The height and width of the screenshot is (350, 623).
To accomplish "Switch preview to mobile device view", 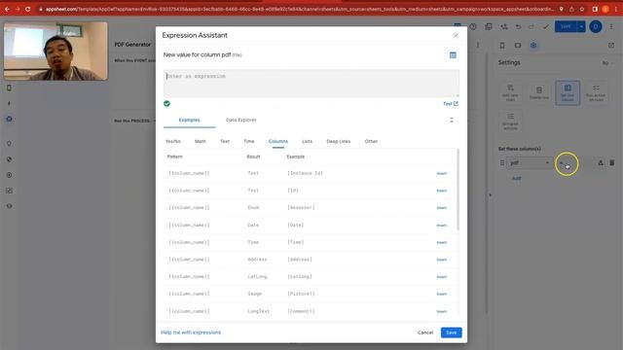I will pyautogui.click(x=502, y=46).
